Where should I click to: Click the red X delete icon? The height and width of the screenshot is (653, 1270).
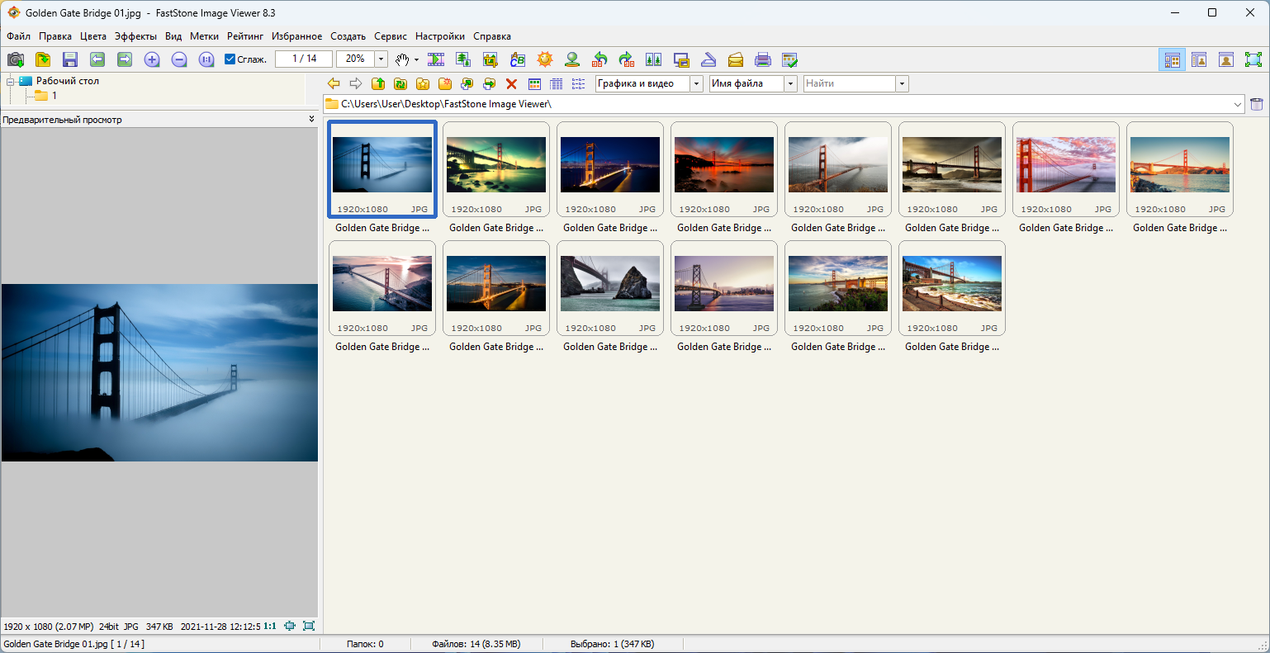pyautogui.click(x=511, y=83)
